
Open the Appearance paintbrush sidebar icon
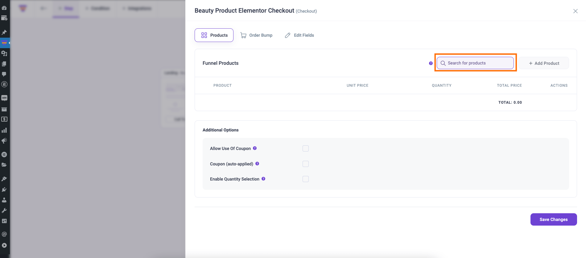[x=4, y=179]
